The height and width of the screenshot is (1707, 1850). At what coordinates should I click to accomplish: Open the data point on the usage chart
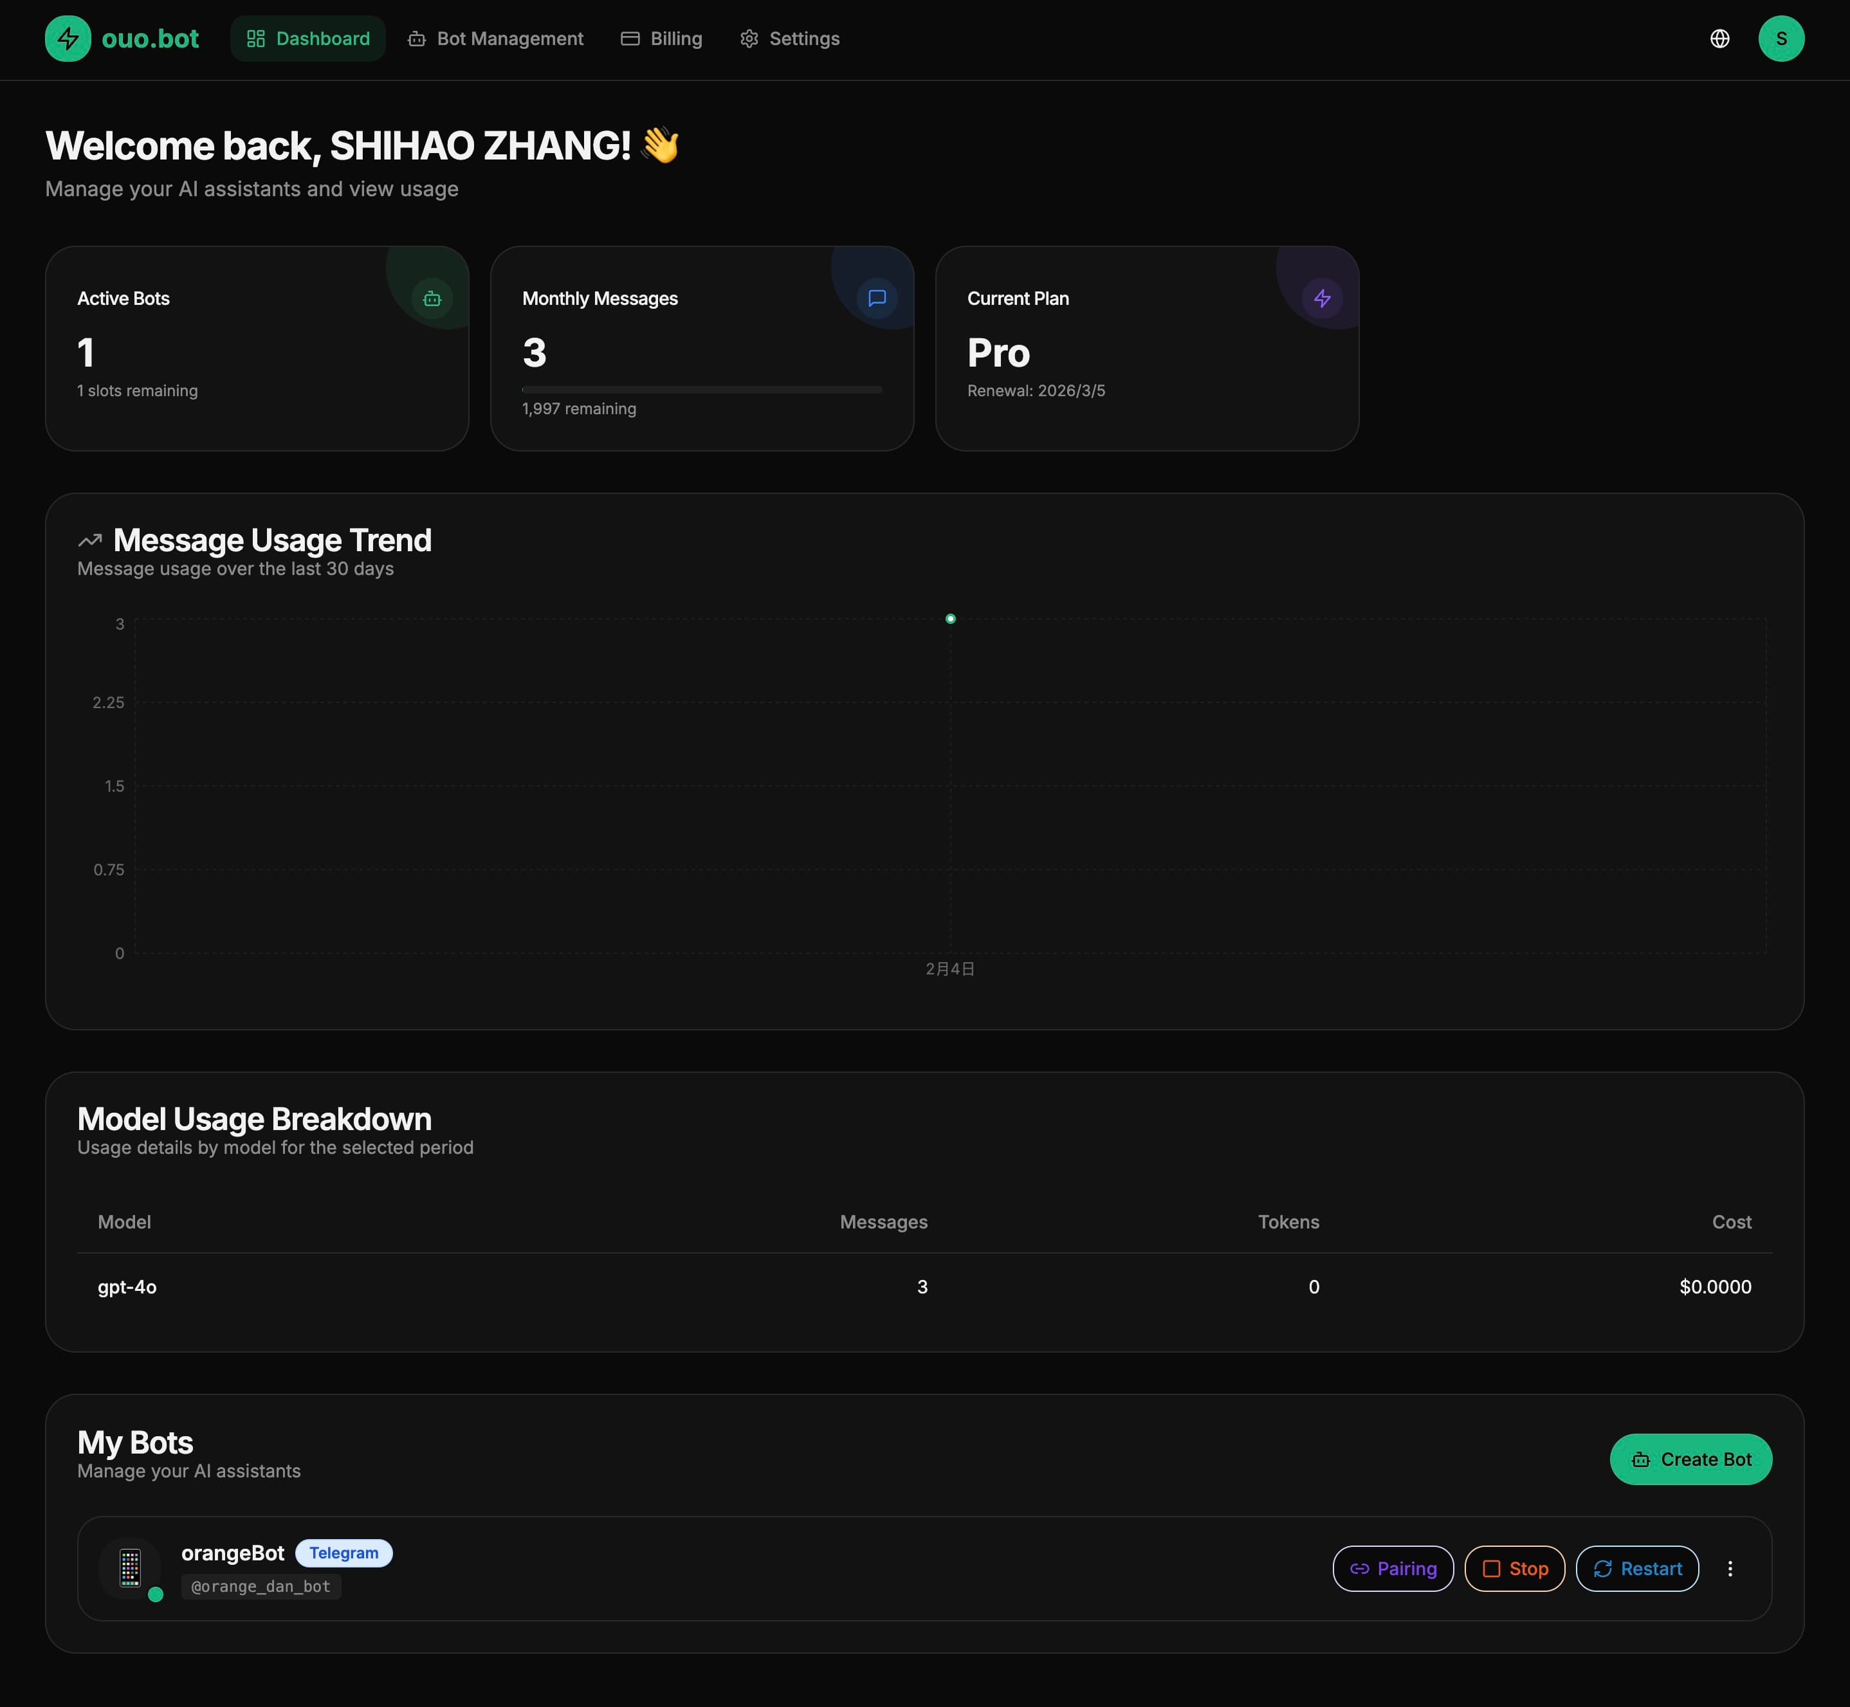click(950, 618)
